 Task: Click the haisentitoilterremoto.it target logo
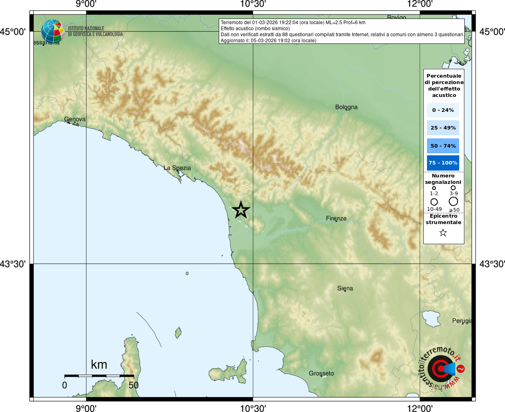tap(442, 368)
